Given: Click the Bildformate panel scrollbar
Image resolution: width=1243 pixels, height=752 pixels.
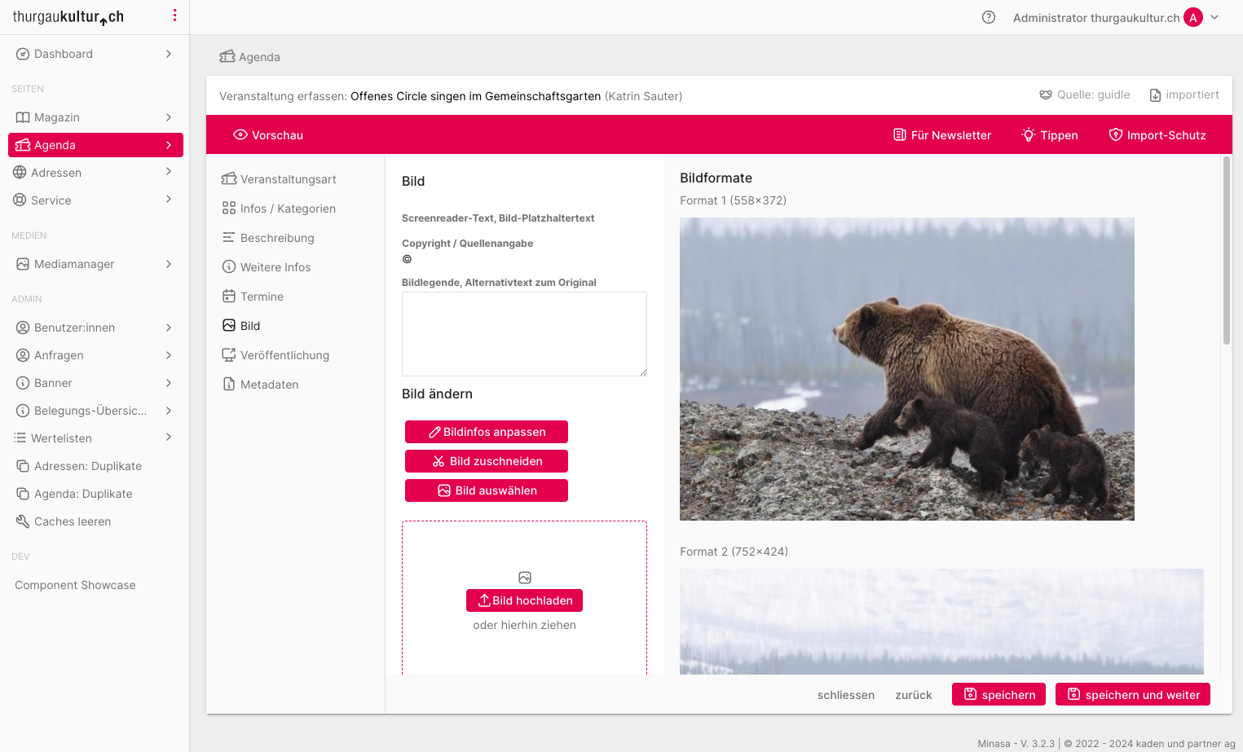Looking at the screenshot, I should (1226, 251).
